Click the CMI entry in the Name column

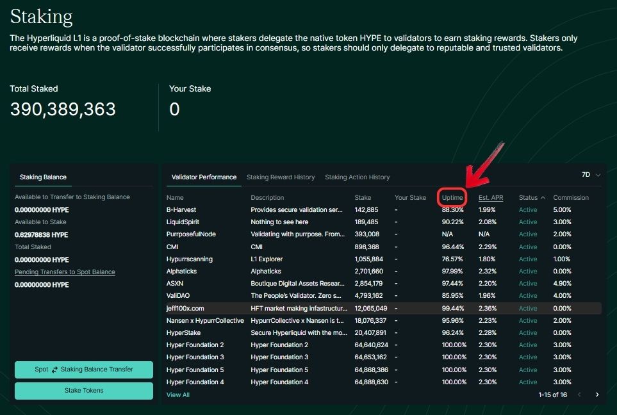coord(172,247)
